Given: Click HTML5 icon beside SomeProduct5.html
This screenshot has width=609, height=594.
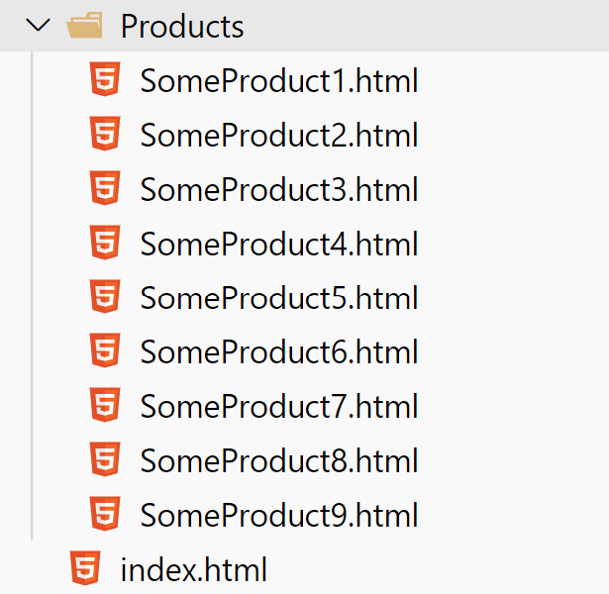Looking at the screenshot, I should [105, 296].
